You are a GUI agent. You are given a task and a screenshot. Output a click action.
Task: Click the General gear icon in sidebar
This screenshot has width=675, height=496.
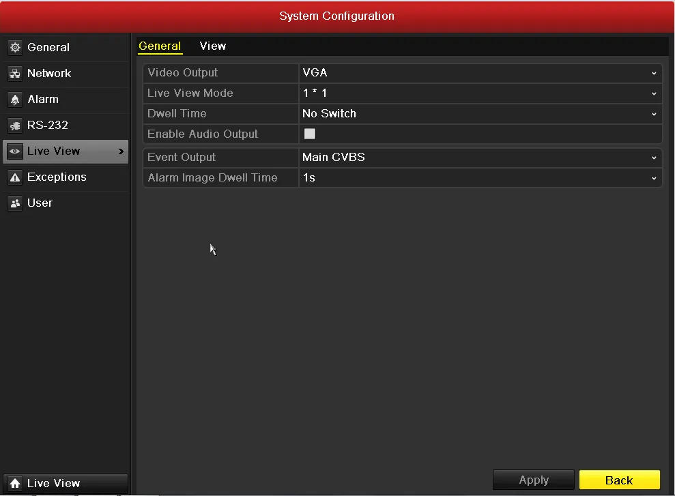tap(15, 48)
